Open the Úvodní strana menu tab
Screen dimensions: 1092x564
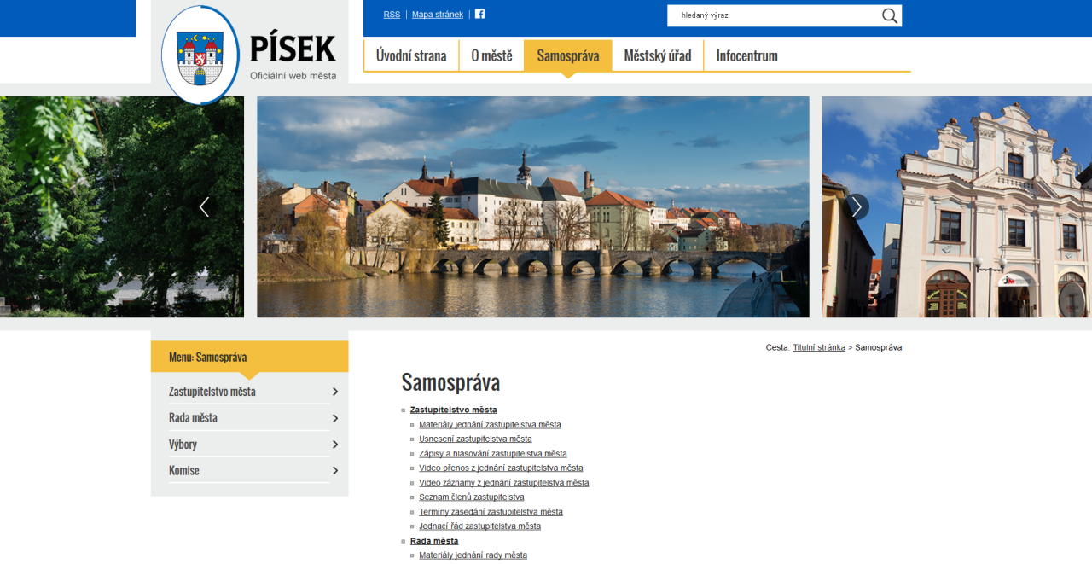pyautogui.click(x=411, y=56)
